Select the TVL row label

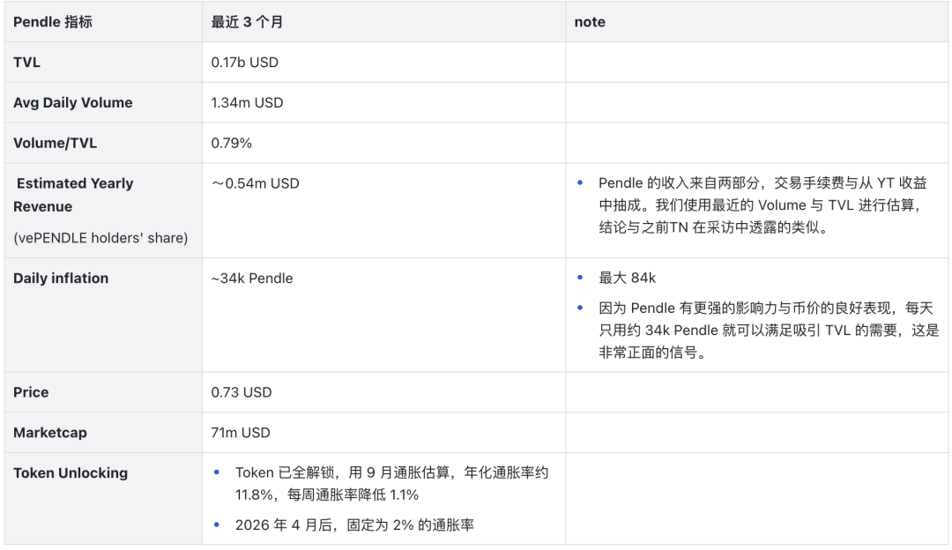[27, 63]
